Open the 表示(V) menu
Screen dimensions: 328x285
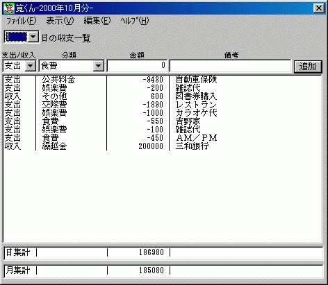coord(60,21)
